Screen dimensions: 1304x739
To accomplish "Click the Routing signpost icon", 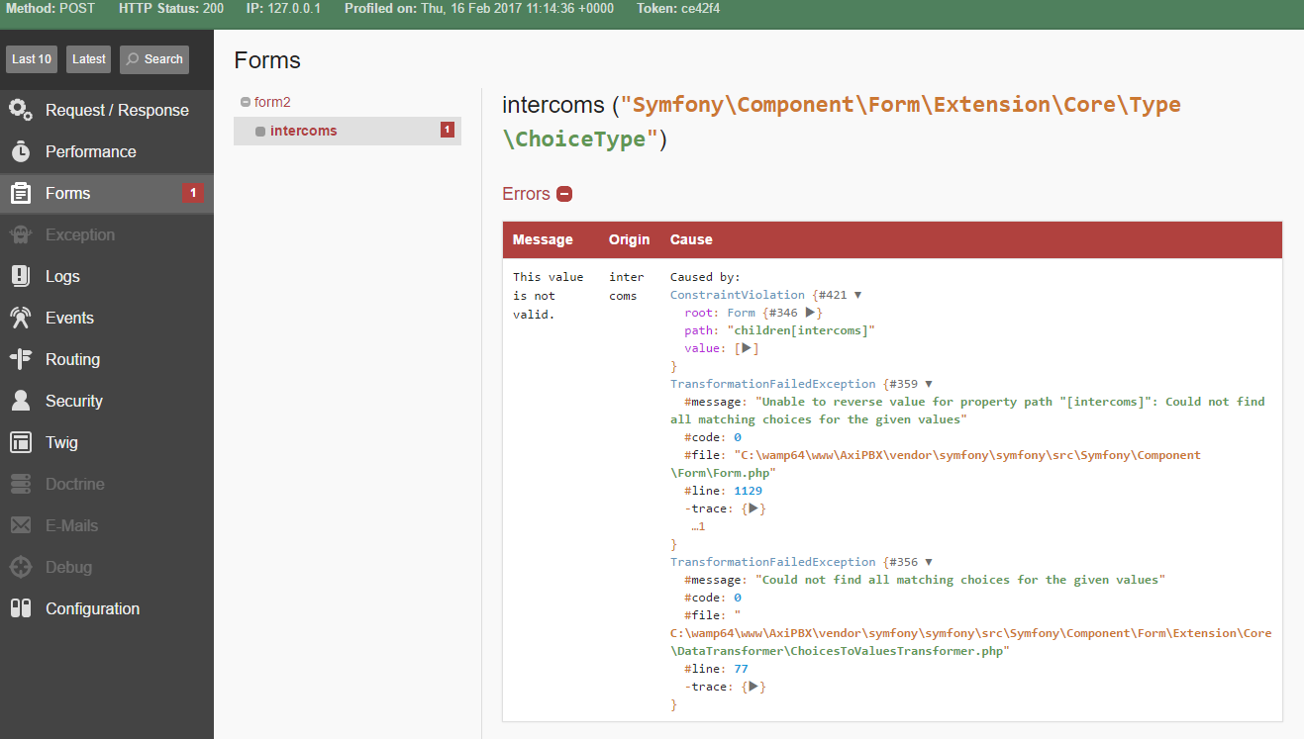I will (22, 359).
